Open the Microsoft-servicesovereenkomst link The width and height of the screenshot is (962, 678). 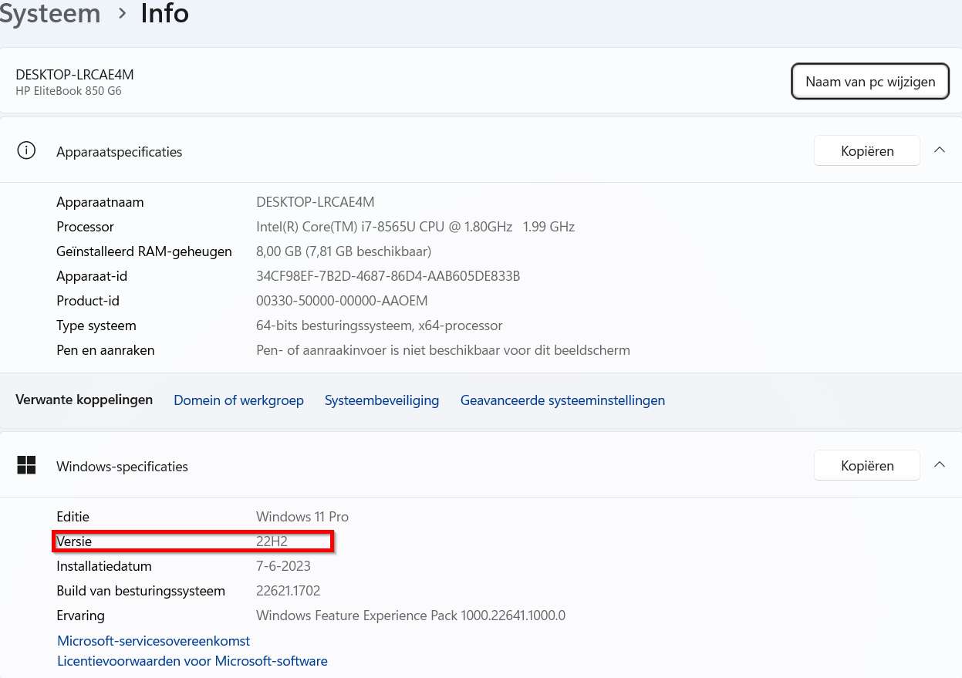click(154, 641)
